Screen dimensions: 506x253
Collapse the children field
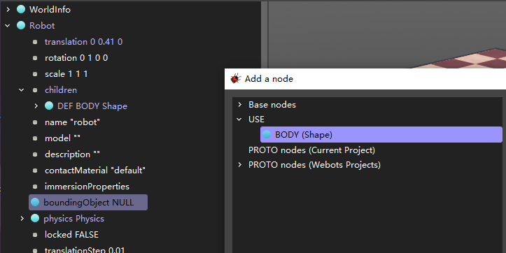point(21,90)
